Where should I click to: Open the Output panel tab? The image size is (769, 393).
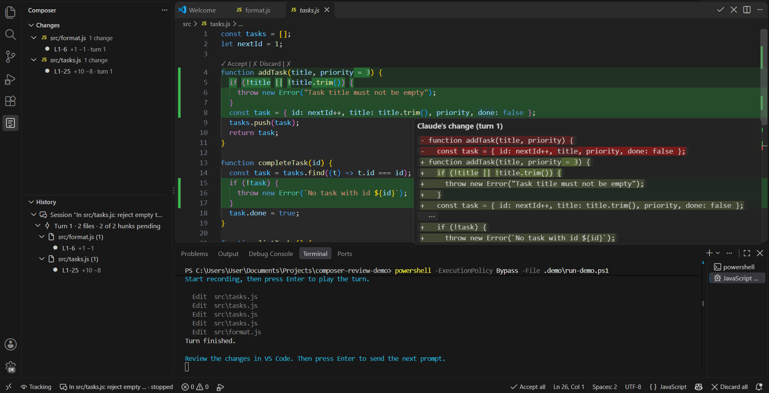[x=228, y=254]
